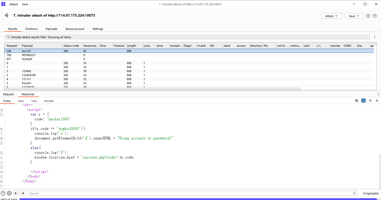
Task: Open the search settings gear icon
Action: [x=9, y=193]
